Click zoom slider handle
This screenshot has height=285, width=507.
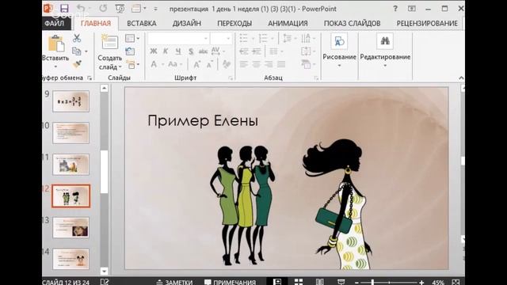372,283
